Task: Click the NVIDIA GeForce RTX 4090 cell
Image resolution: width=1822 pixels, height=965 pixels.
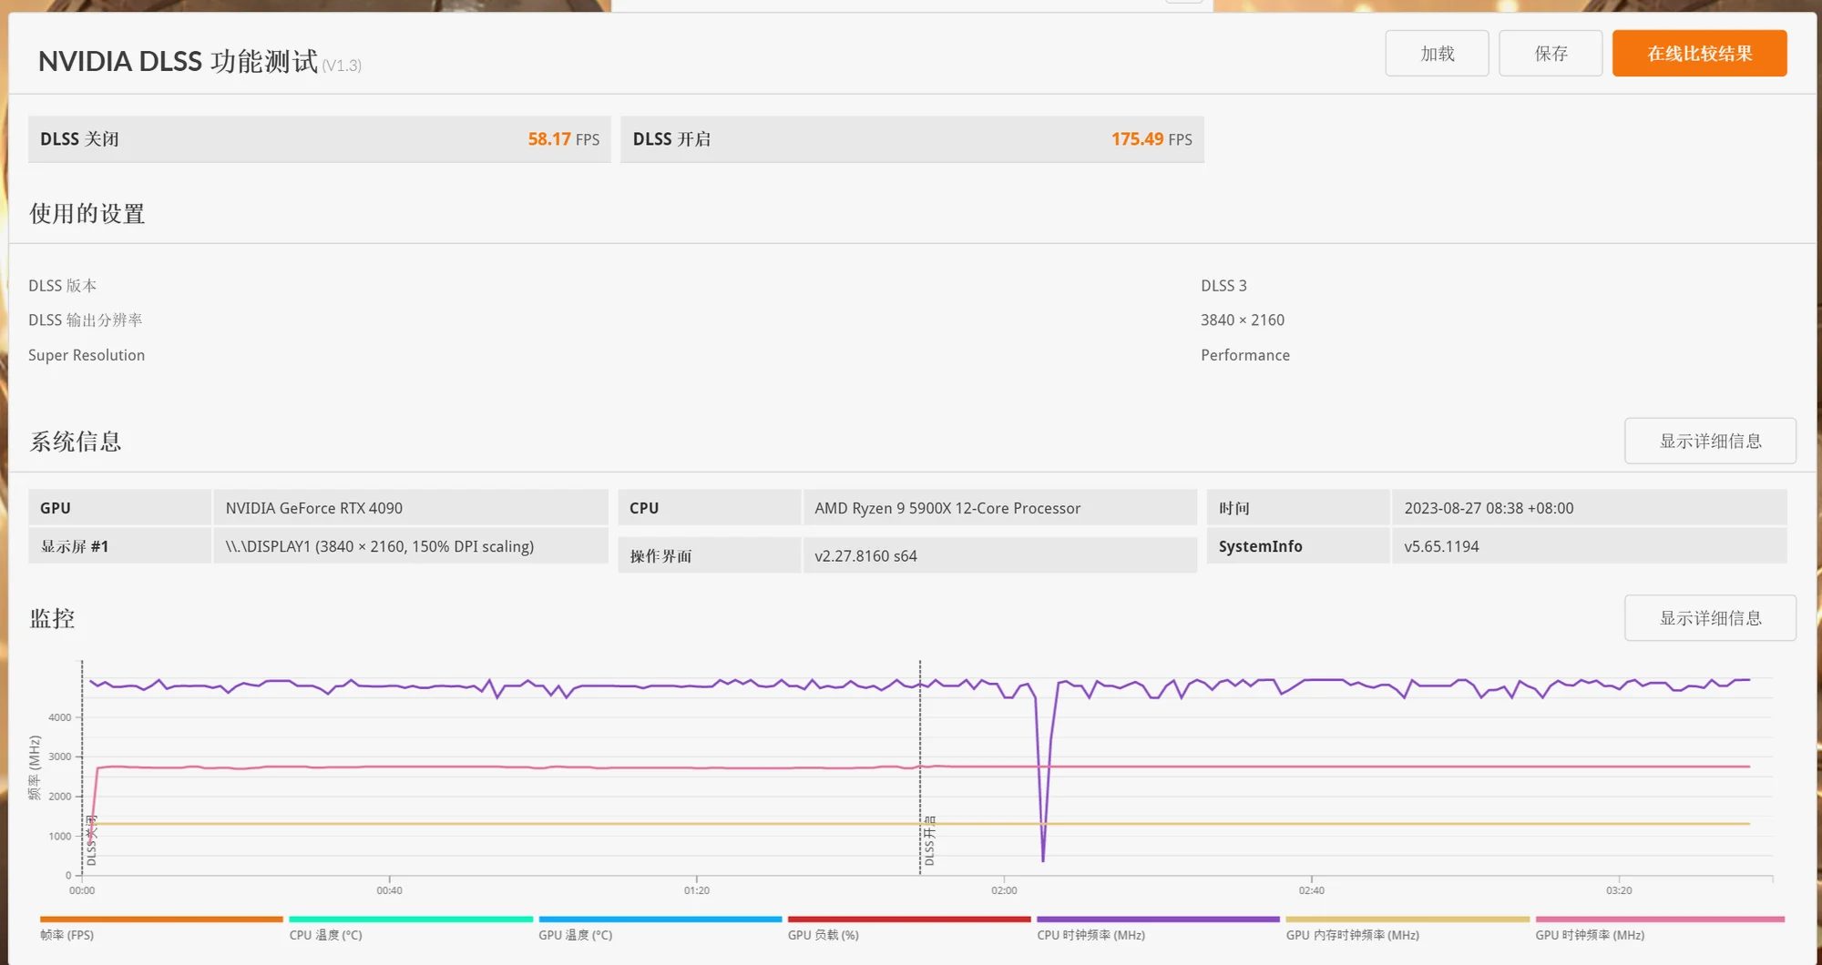Action: click(411, 508)
